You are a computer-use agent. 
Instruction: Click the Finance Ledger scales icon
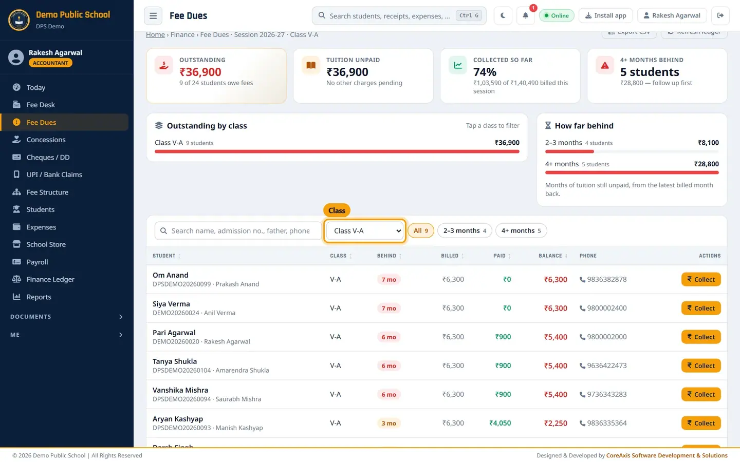(x=16, y=279)
